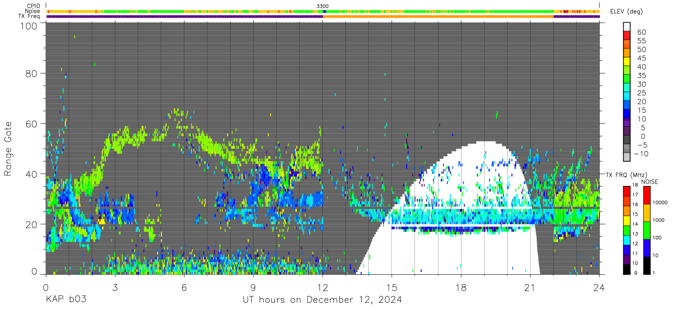
Task: Pick the green 30–35 degree ELEV swatch
Action: tap(627, 79)
